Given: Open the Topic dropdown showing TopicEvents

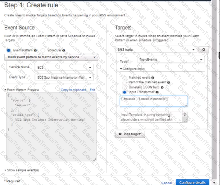Looking at the screenshot, I should (170, 60).
